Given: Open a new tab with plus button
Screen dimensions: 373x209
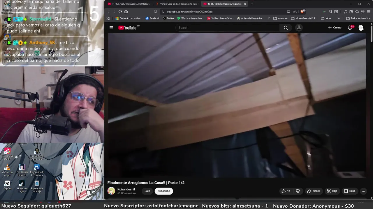Looking at the screenshot, I should (x=252, y=4).
